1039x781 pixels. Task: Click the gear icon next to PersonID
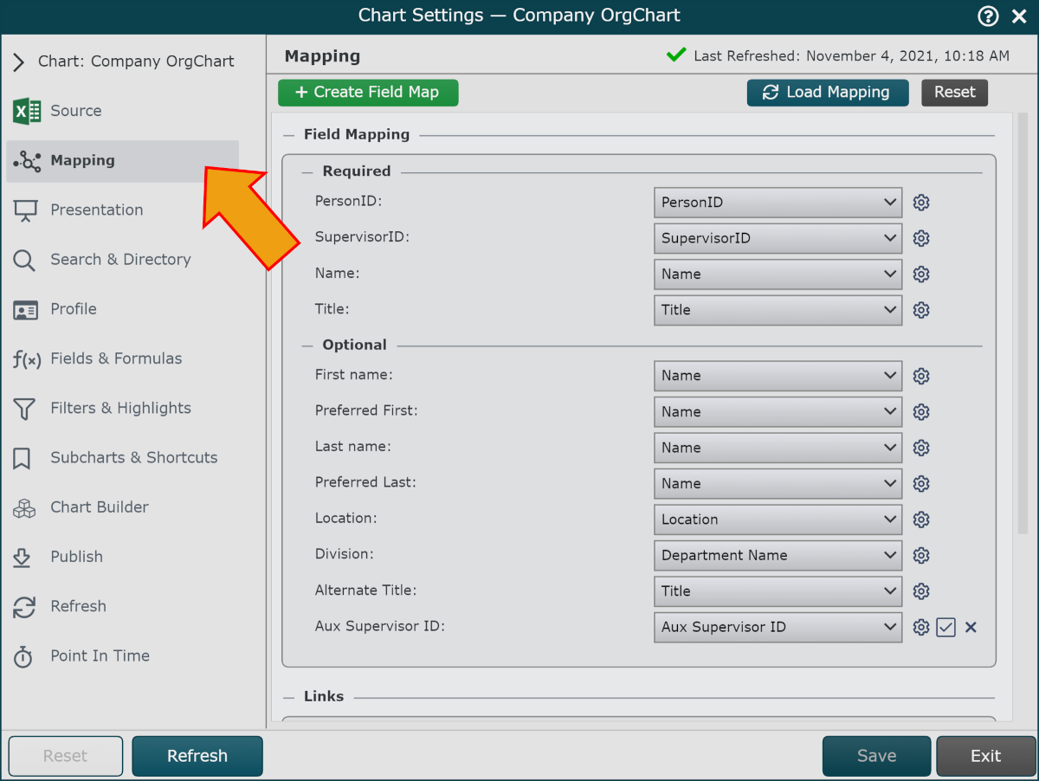coord(921,203)
